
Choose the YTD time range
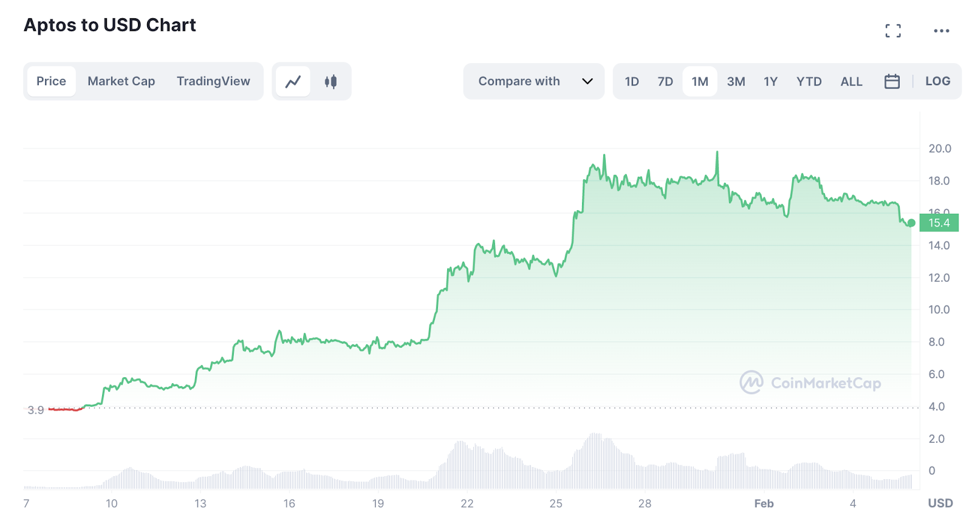pos(809,81)
